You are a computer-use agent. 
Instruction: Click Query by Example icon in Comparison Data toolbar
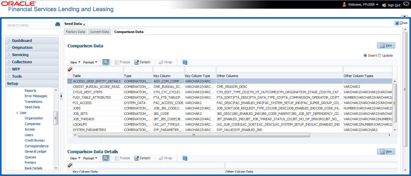point(106,62)
